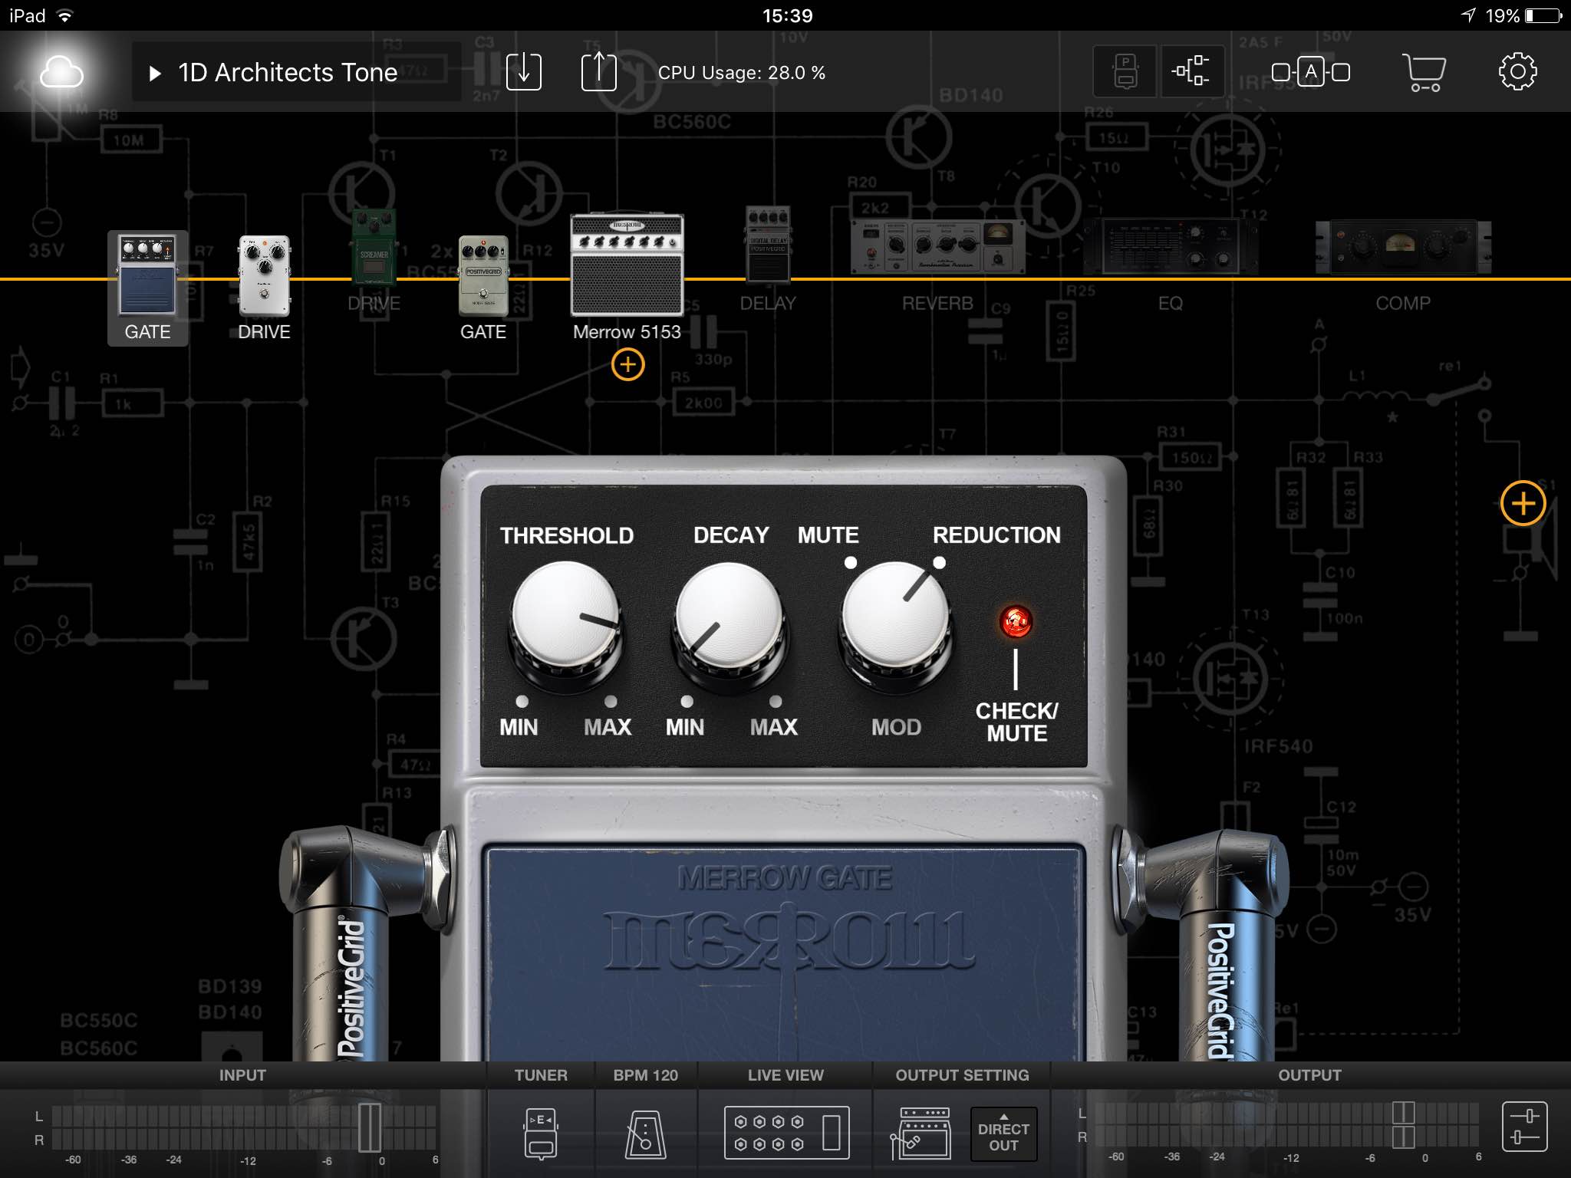
Task: Toggle the DIRECT OUT button
Action: (1003, 1134)
